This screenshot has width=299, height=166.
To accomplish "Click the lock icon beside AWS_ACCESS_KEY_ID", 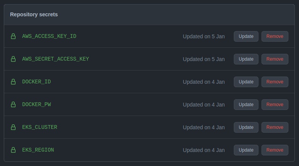I will [13, 36].
